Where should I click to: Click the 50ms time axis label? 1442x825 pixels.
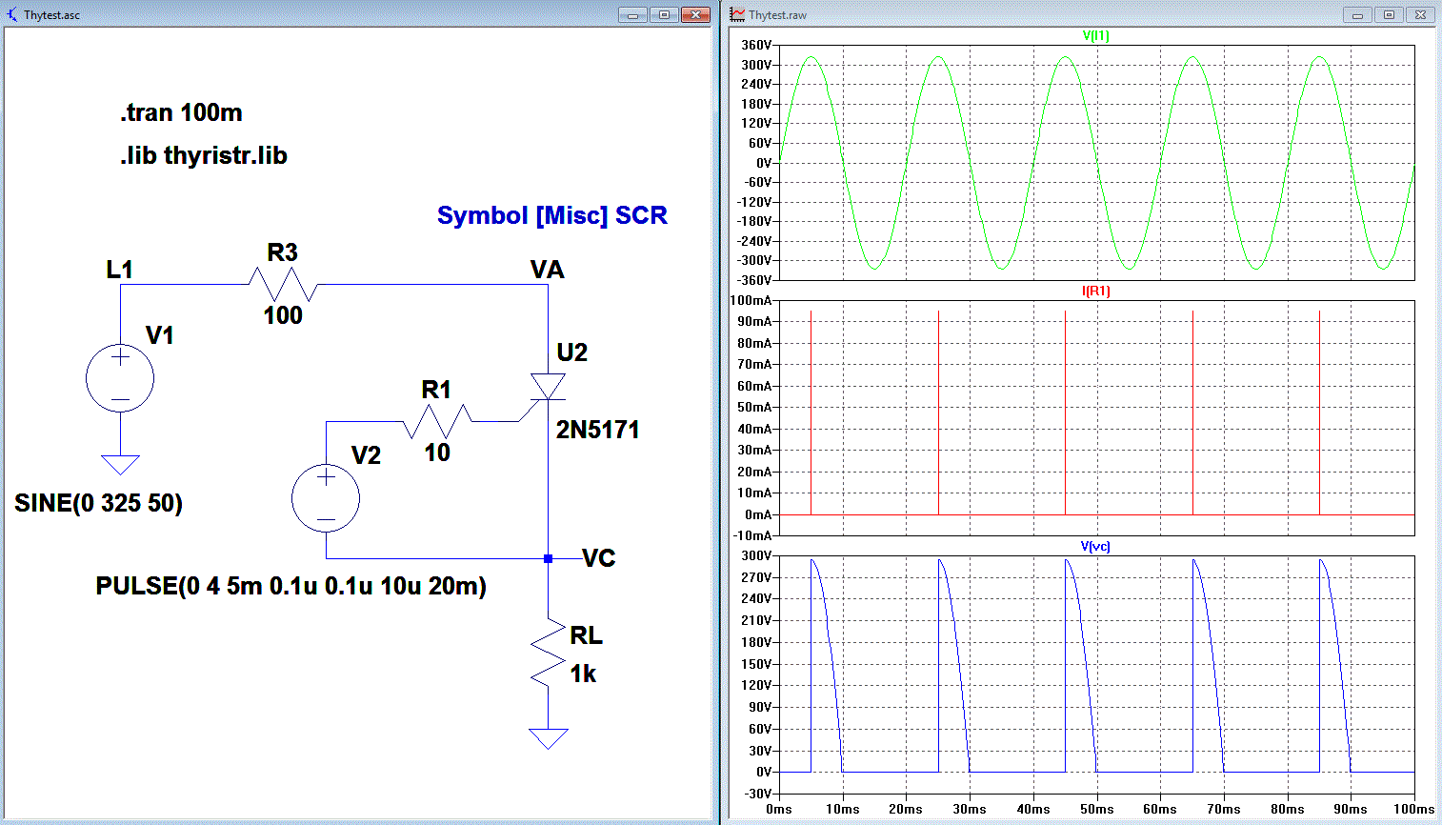point(1096,809)
